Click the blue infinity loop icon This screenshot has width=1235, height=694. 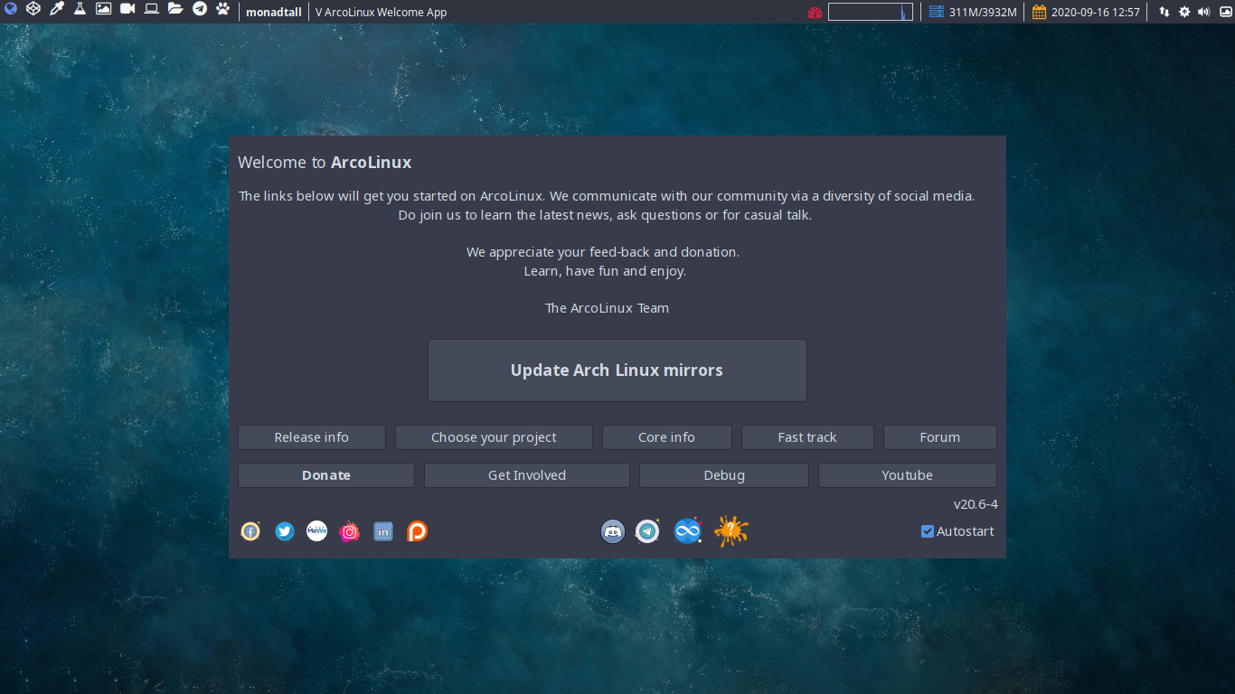(688, 531)
